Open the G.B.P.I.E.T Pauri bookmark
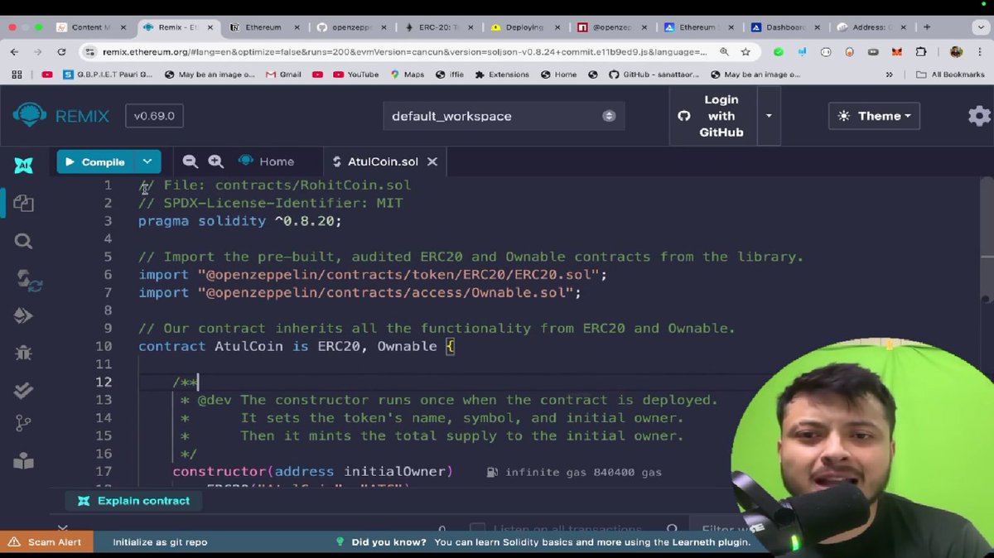The width and height of the screenshot is (994, 558). tap(109, 75)
